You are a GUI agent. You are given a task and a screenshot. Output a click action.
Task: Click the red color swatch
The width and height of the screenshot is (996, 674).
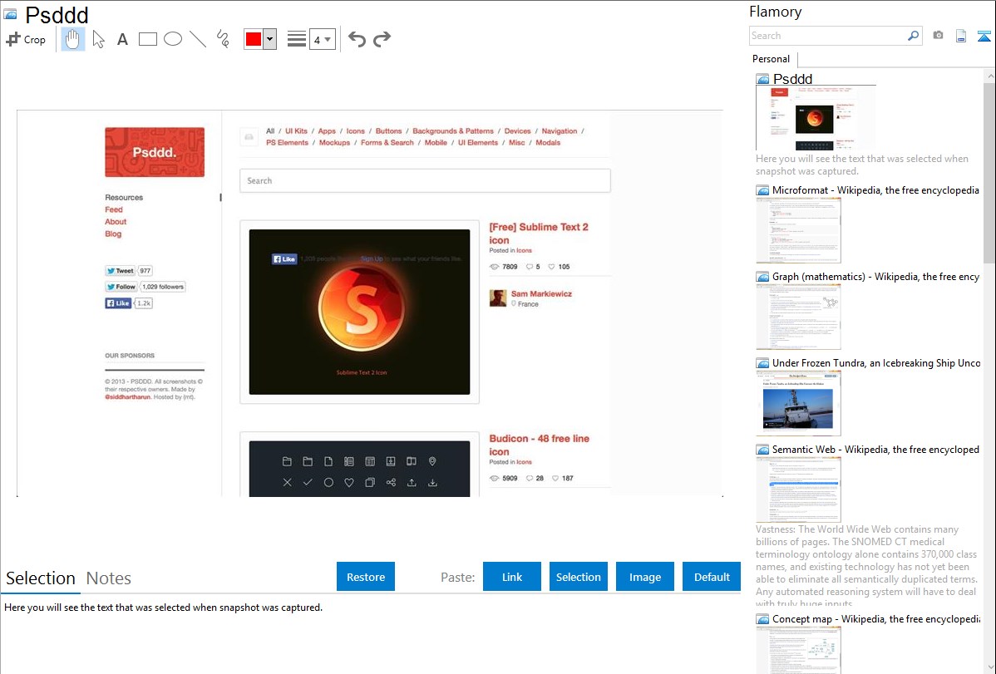pos(254,39)
